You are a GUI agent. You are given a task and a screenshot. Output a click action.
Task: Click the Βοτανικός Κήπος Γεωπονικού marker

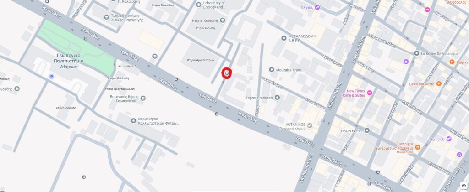(143, 98)
